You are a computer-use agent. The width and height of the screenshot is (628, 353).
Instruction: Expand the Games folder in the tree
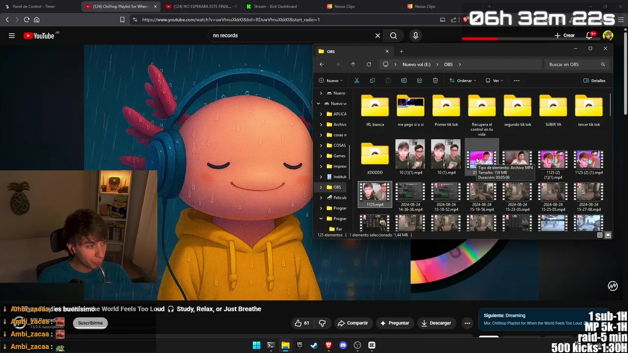(x=321, y=156)
